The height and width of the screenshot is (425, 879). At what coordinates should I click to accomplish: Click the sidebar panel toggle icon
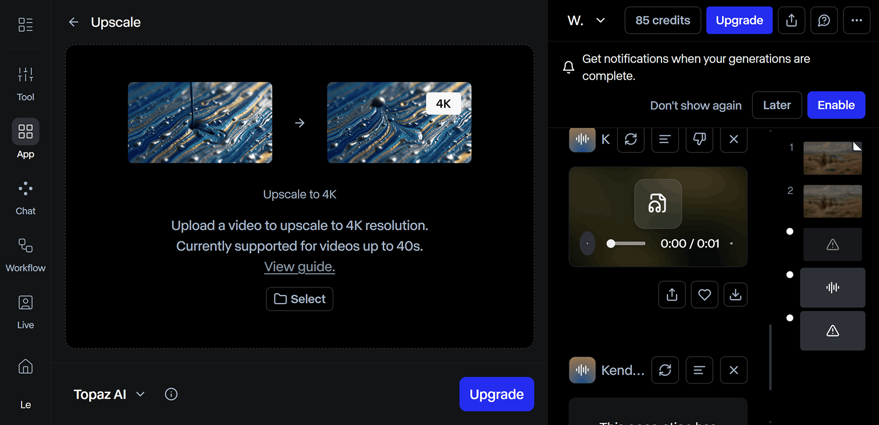[x=26, y=25]
